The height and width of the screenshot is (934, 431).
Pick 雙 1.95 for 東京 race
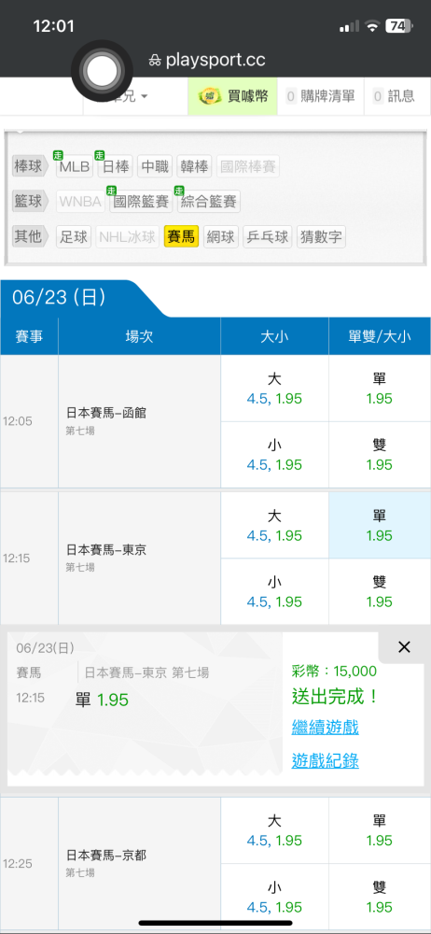(x=379, y=591)
